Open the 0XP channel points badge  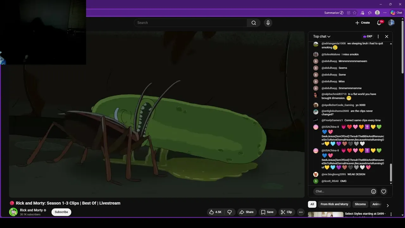[x=368, y=36]
